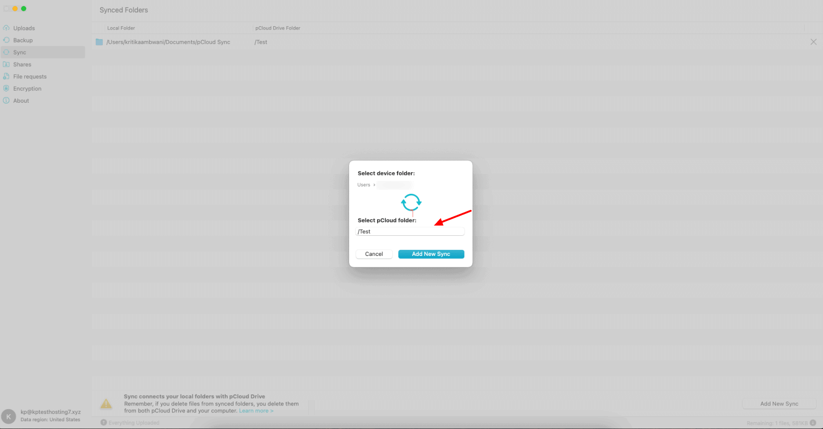Click Users in the device folder breadcrumb
This screenshot has height=429, width=823.
pyautogui.click(x=363, y=185)
